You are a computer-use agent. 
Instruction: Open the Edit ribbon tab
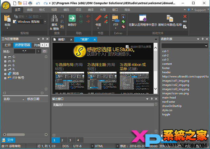pyautogui.click(x=30, y=10)
